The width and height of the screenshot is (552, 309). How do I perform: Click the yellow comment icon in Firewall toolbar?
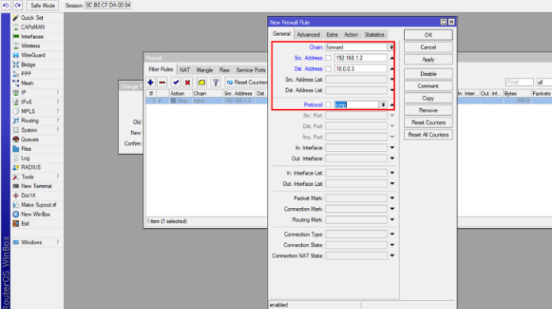(x=202, y=83)
